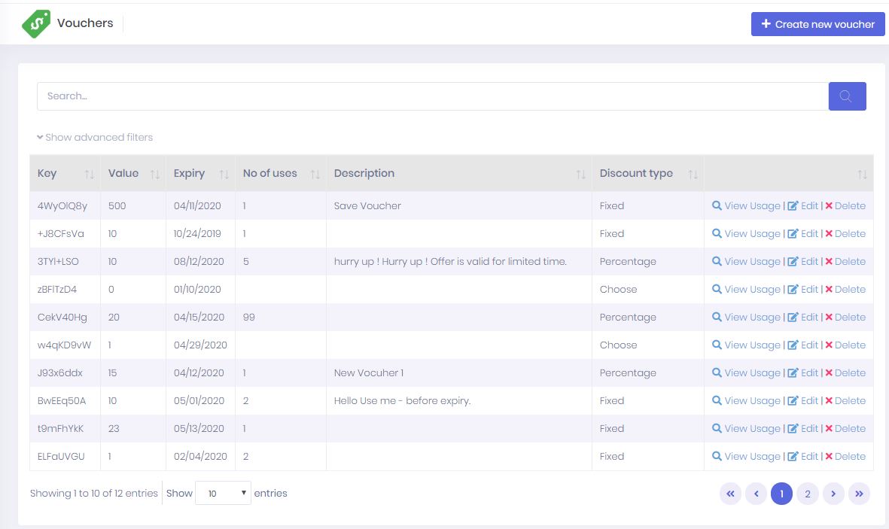The width and height of the screenshot is (889, 529).
Task: Expand Show advanced filters
Action: [x=95, y=138]
